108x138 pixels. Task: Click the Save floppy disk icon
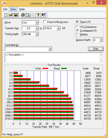pyautogui.click(x=16, y=15)
